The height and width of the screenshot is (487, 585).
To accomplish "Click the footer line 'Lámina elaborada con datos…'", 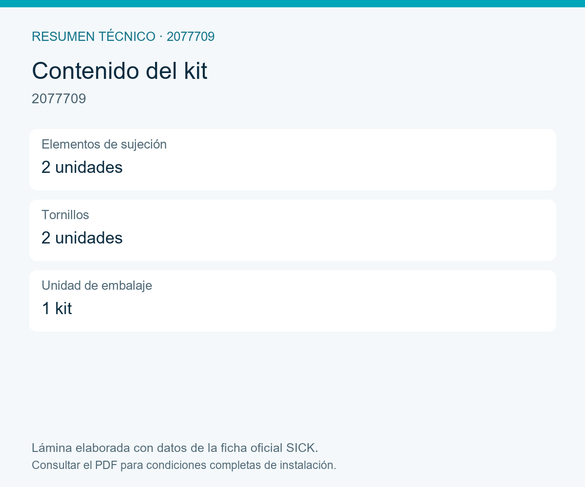I will point(175,448).
